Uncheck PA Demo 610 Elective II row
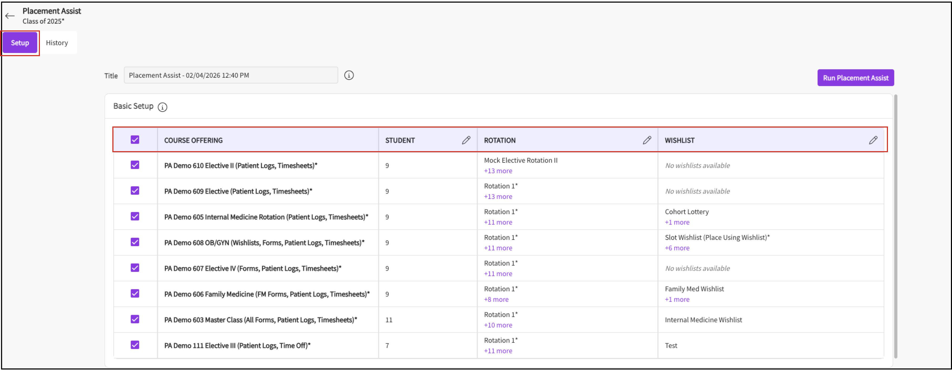Screen dimensions: 952x370 (x=135, y=165)
